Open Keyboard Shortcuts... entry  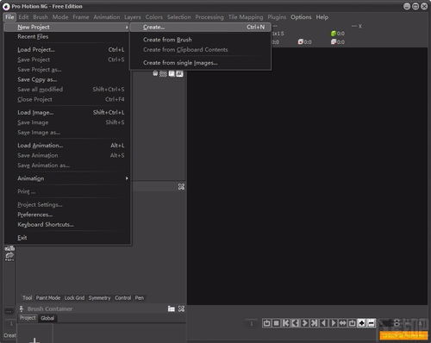[x=67, y=225]
